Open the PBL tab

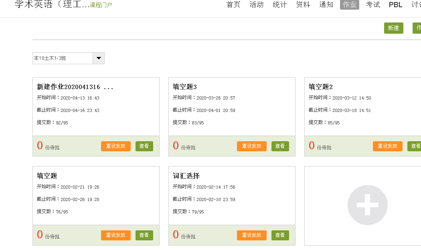(x=396, y=5)
